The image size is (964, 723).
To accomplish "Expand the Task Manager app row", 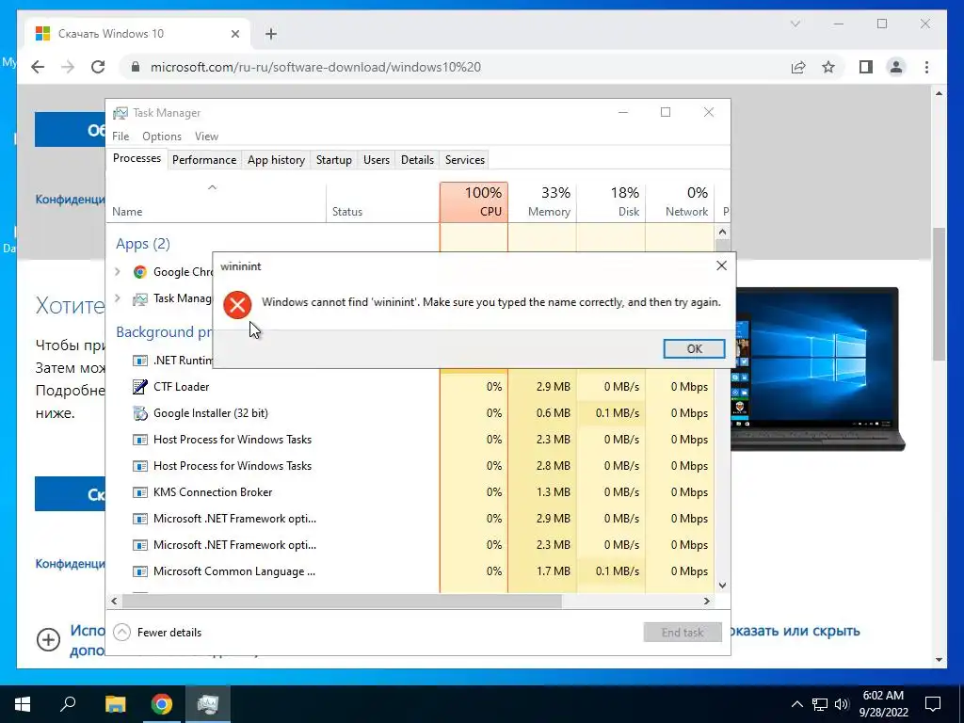I will pos(118,298).
